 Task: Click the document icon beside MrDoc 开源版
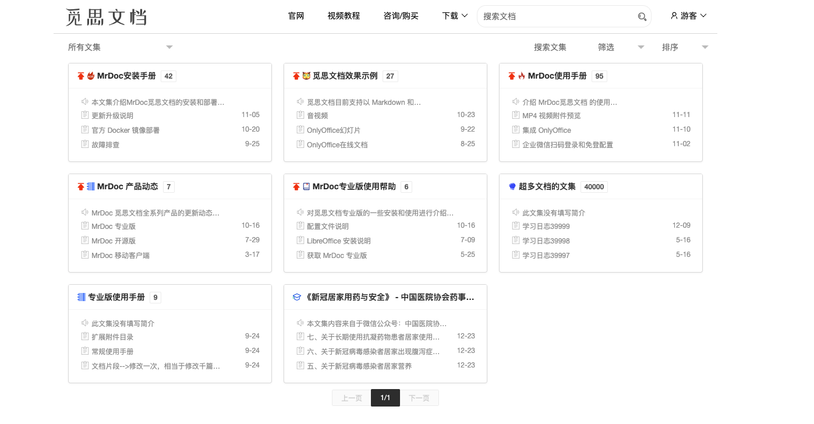(x=85, y=240)
